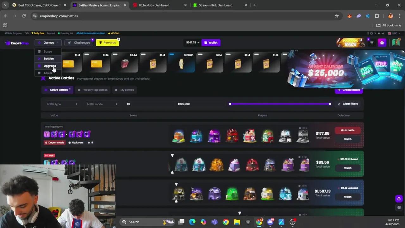Open File Explorer from taskbar
405x228 pixels.
[x=237, y=222]
